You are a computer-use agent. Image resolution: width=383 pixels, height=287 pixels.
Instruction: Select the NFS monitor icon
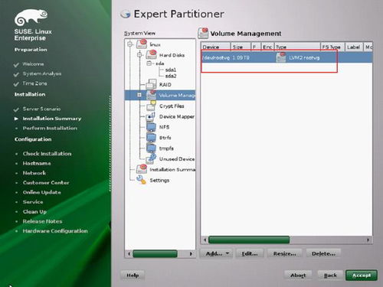click(x=151, y=127)
